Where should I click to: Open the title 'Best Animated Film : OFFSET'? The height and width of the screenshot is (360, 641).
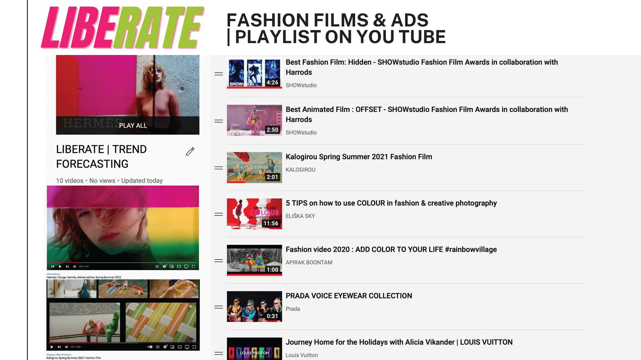pyautogui.click(x=427, y=114)
